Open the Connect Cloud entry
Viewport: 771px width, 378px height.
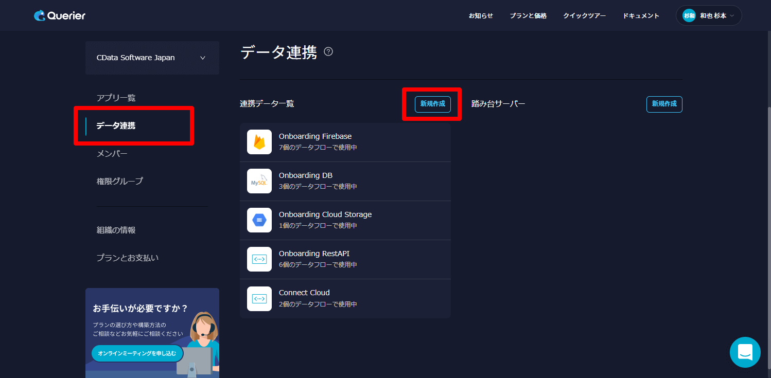[x=345, y=298]
